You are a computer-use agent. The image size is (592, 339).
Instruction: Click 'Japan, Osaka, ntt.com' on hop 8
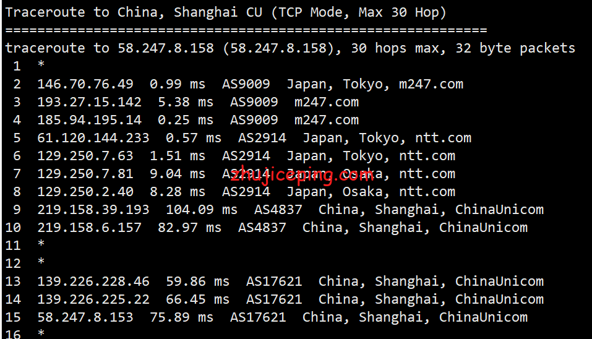click(x=371, y=192)
